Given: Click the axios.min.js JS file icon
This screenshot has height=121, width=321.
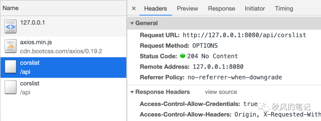Looking at the screenshot, I should [x=10, y=46].
